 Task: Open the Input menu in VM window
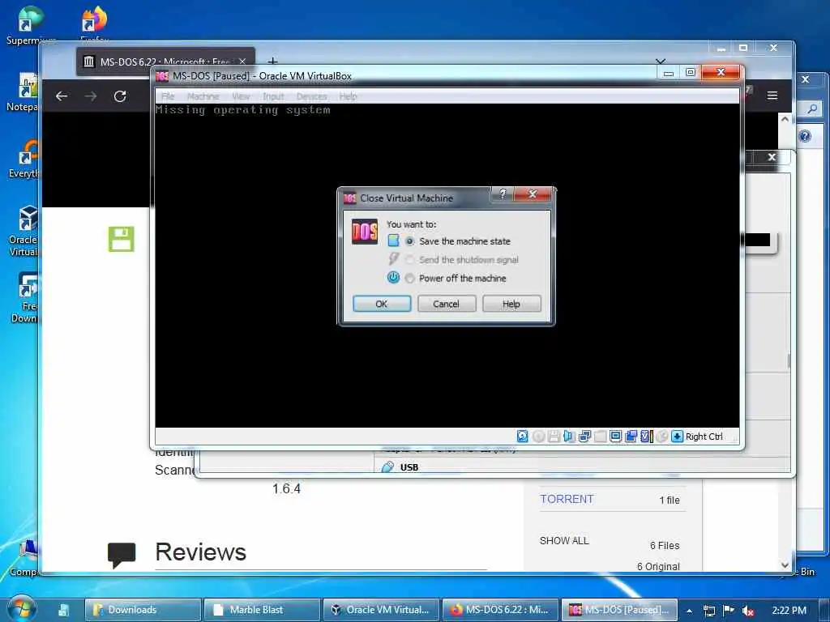click(x=273, y=96)
